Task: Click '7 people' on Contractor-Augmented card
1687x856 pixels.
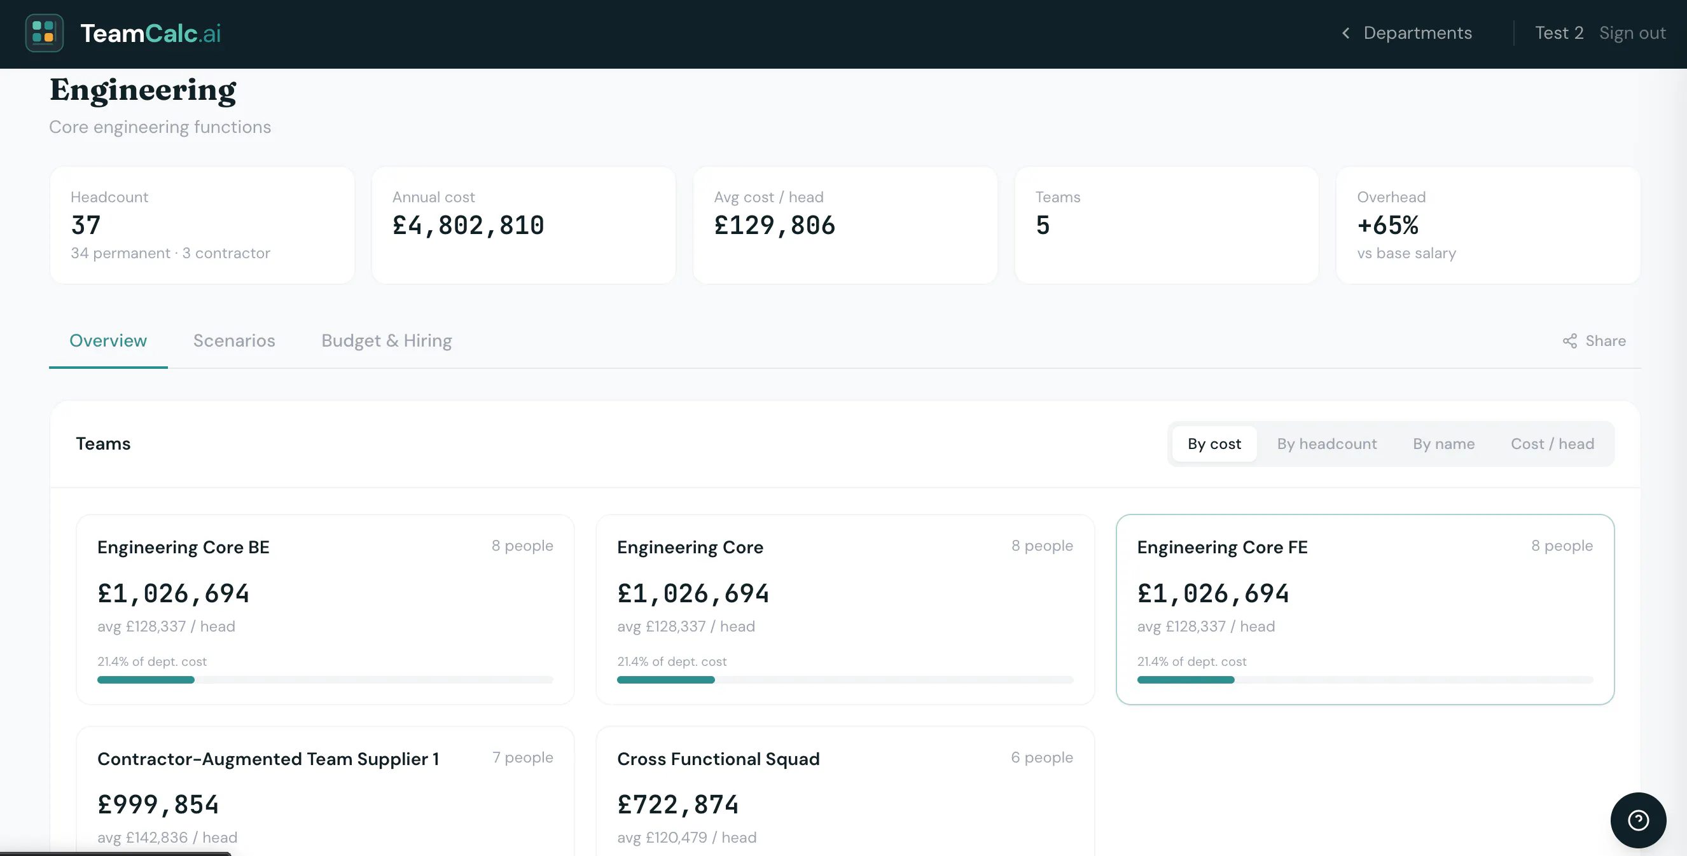Action: click(523, 758)
